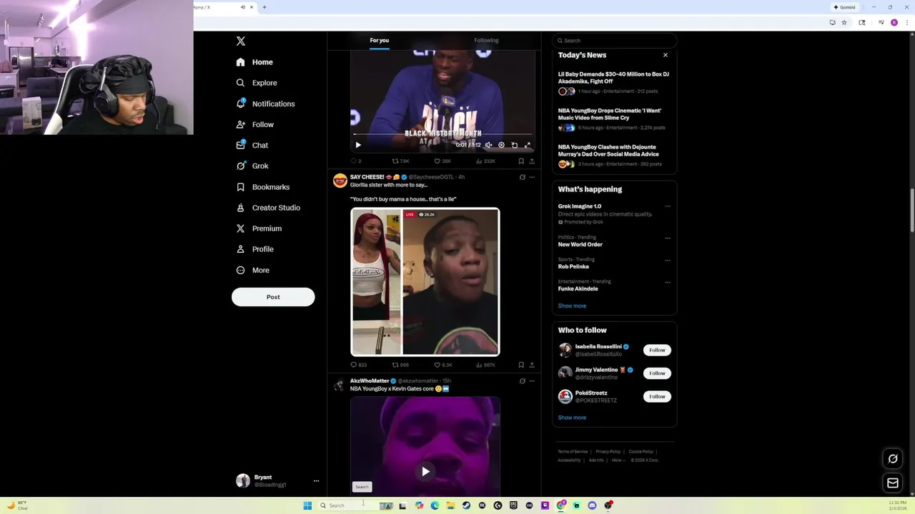Image resolution: width=915 pixels, height=514 pixels.
Task: Open Grok actions on AkzWhoMatter post
Action: [522, 381]
